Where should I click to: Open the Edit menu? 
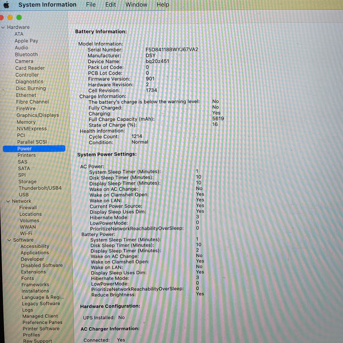(x=110, y=4)
